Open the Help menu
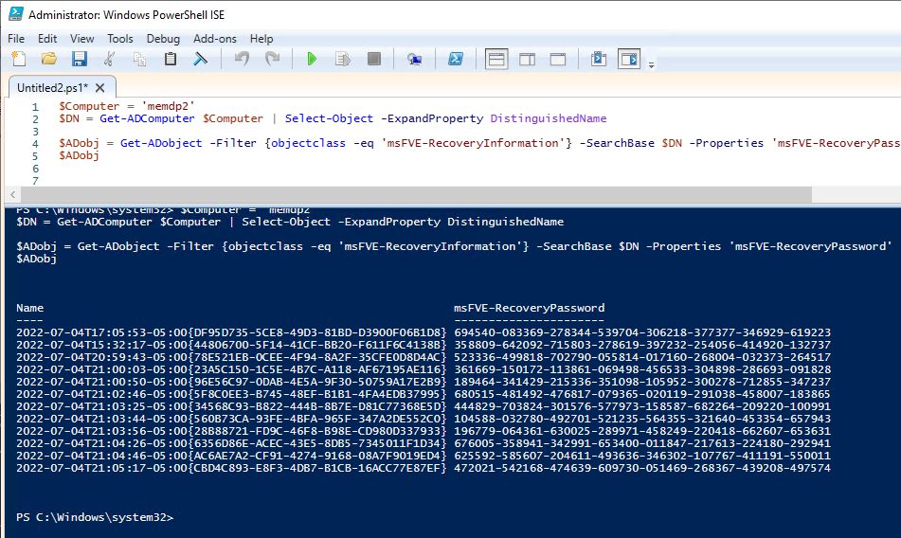The height and width of the screenshot is (538, 901). (x=261, y=39)
